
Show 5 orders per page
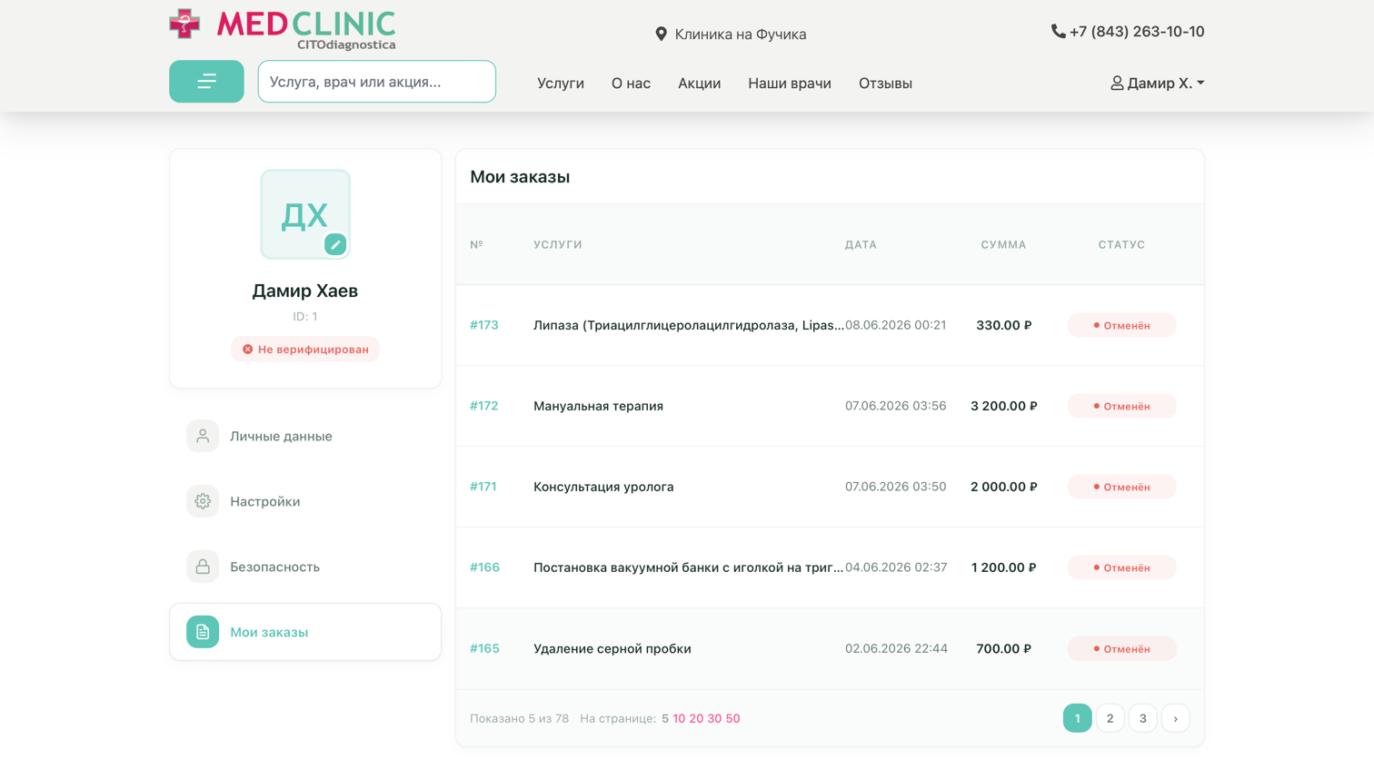[665, 718]
